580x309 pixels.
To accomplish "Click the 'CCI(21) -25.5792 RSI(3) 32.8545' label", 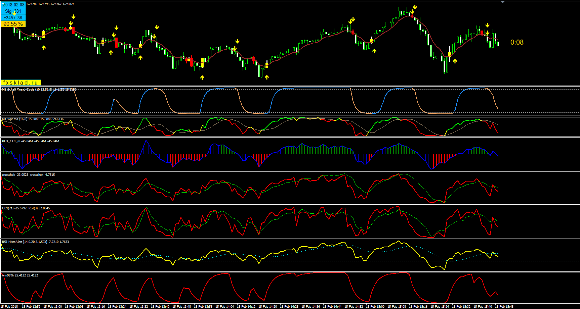I will tap(26, 208).
